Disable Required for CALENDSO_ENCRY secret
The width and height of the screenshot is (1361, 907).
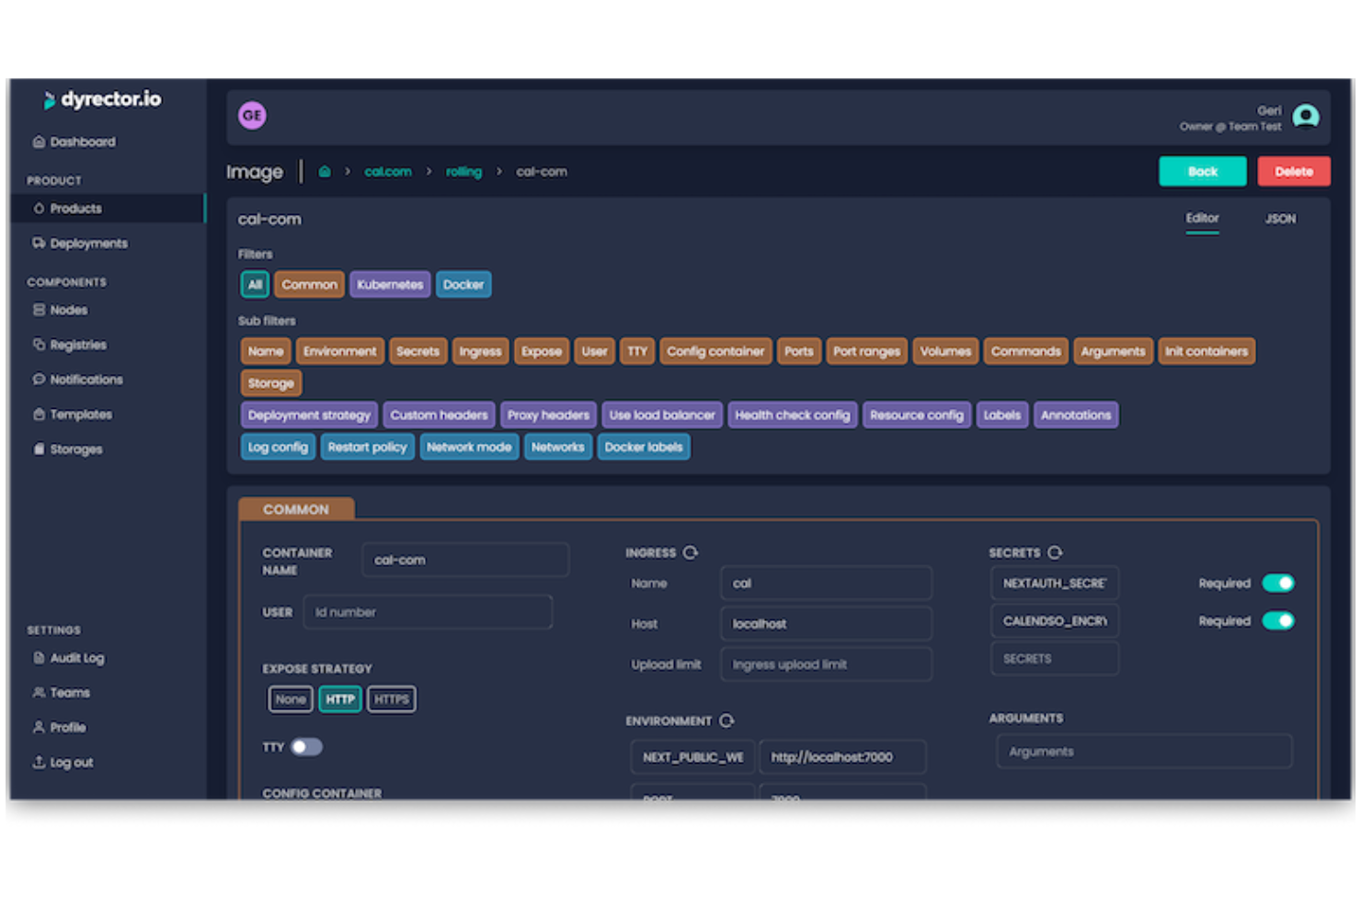pyautogui.click(x=1278, y=620)
